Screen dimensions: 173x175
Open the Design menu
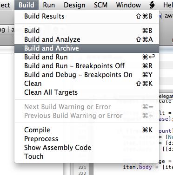coord(74,5)
